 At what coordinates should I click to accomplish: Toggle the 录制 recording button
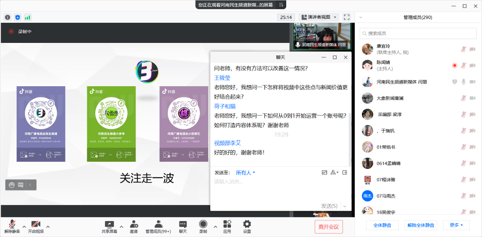[x=203, y=224]
